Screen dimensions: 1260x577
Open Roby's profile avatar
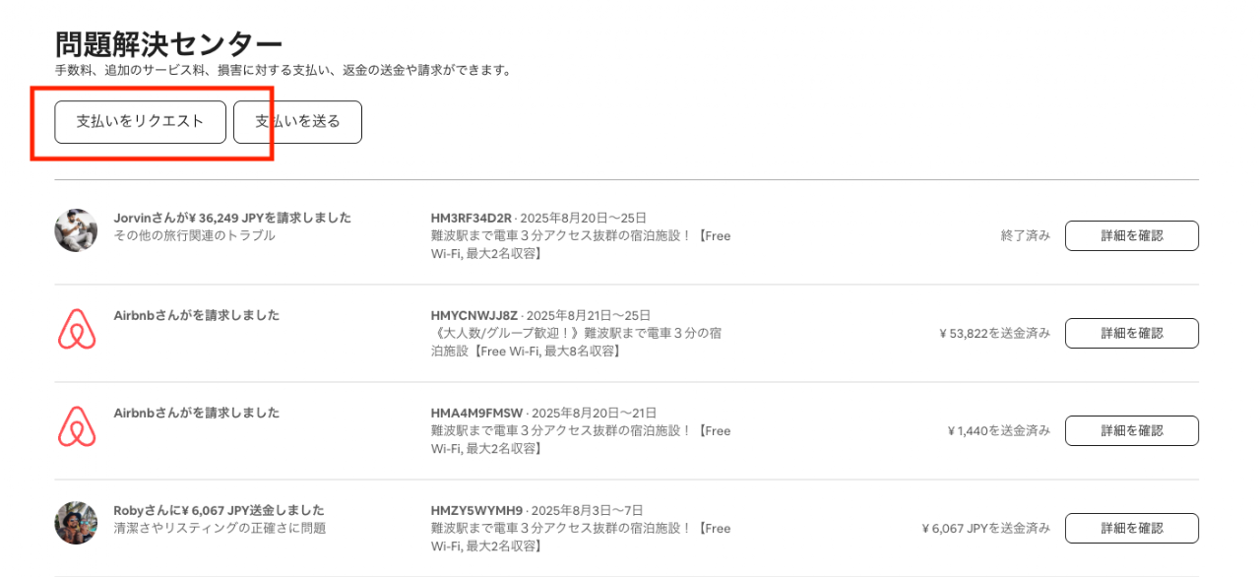coord(76,523)
